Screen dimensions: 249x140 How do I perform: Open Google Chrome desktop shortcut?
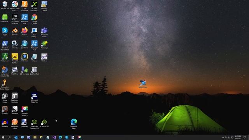34,19
